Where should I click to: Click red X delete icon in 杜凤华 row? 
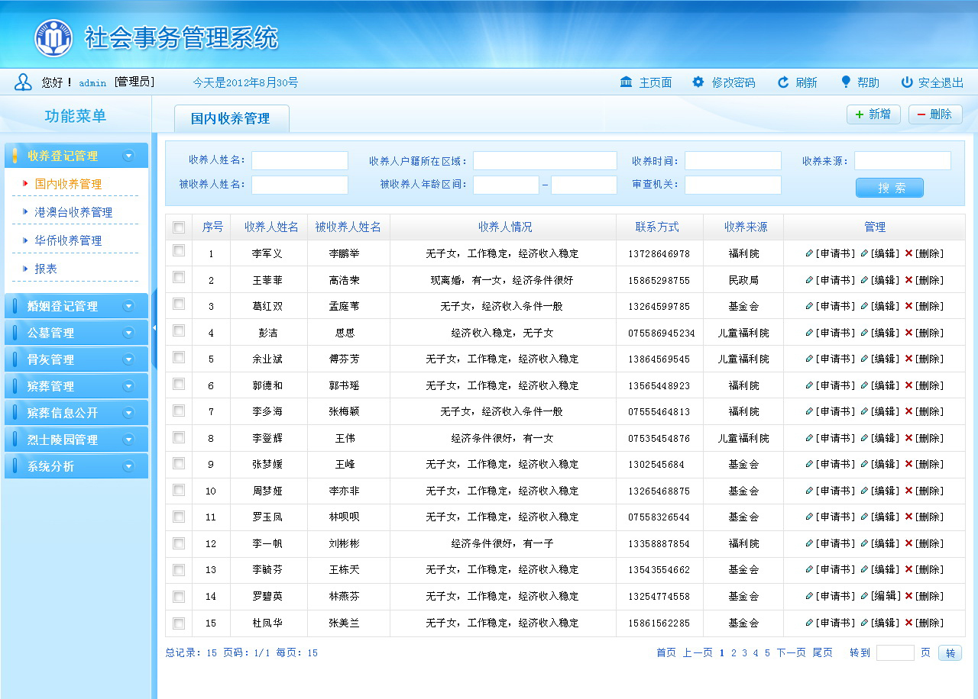pos(908,623)
